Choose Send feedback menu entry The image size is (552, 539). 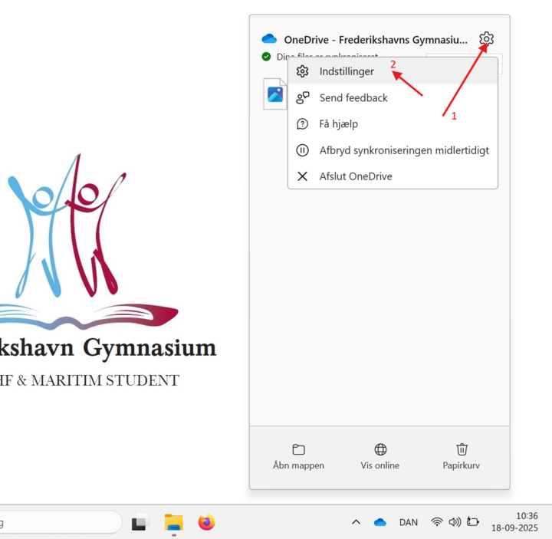point(353,97)
